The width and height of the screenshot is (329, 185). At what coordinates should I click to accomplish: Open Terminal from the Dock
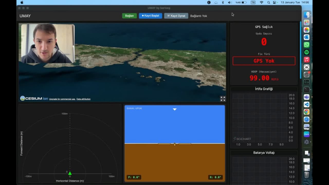[307, 90]
